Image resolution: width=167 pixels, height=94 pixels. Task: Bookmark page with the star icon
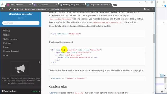(148, 9)
